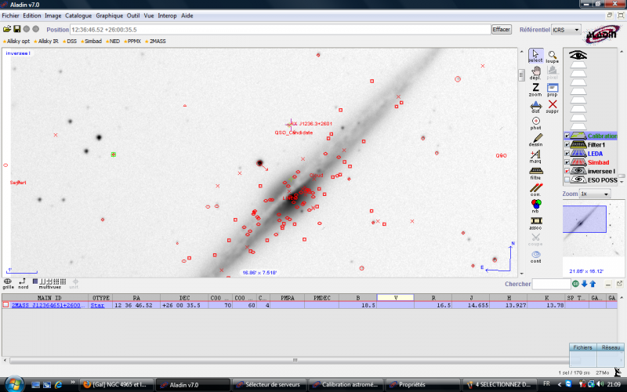Image resolution: width=627 pixels, height=392 pixels.
Task: Toggle the Calibration layer checkbox
Action: pos(567,136)
